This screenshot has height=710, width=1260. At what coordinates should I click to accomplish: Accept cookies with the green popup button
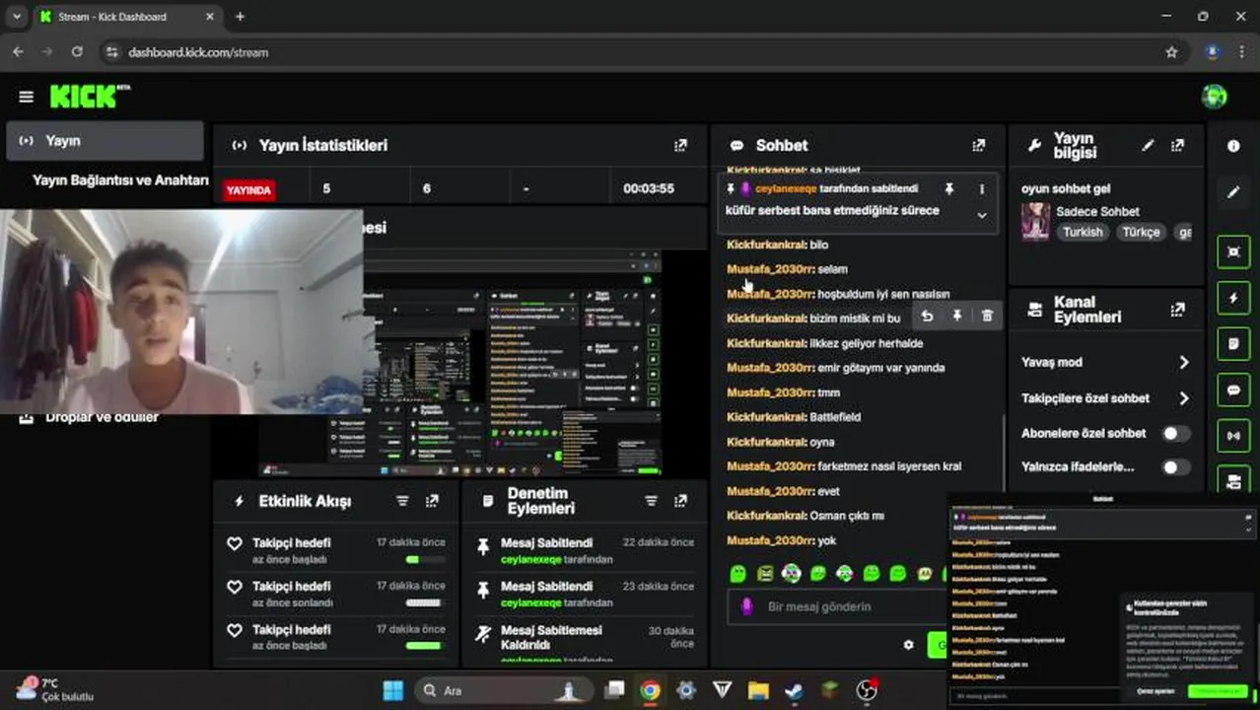(x=1219, y=692)
